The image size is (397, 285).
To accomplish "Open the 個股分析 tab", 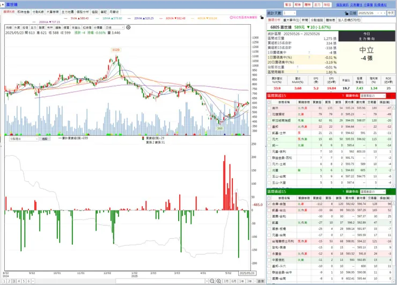I will coord(83,12).
